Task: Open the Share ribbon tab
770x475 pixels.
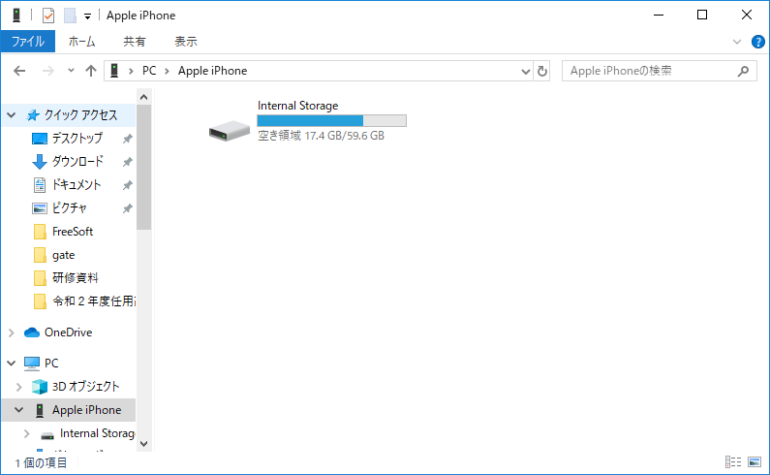Action: [134, 42]
